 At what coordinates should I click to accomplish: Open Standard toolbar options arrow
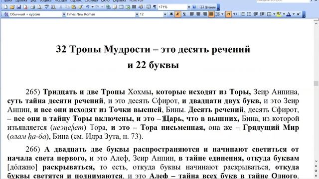(218, 7)
